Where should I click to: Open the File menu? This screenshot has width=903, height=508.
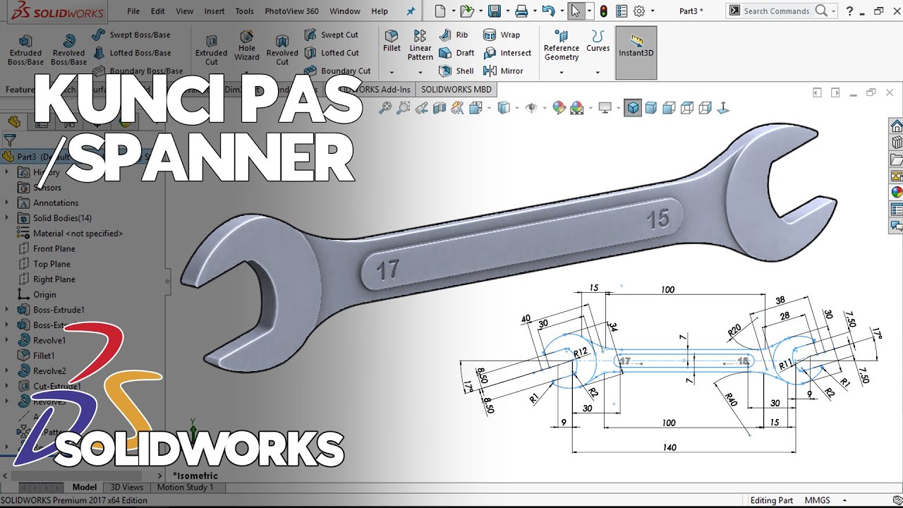coord(133,11)
